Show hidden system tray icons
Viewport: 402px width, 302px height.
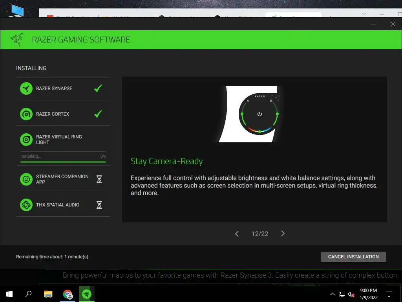coord(332,294)
